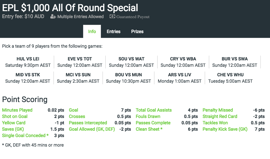
Task: Open the Minutes Played scoring link
Action: click(17, 110)
